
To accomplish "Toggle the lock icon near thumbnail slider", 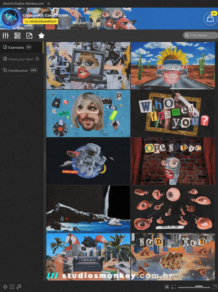I will coord(167,287).
